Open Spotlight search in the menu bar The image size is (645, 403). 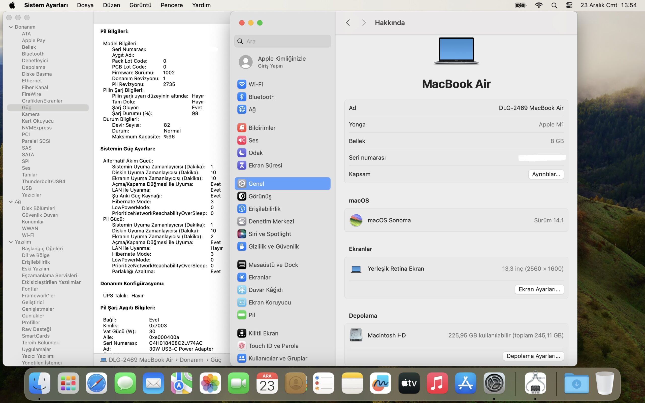pyautogui.click(x=554, y=5)
